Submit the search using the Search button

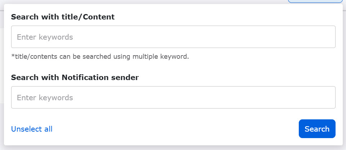click(x=317, y=129)
